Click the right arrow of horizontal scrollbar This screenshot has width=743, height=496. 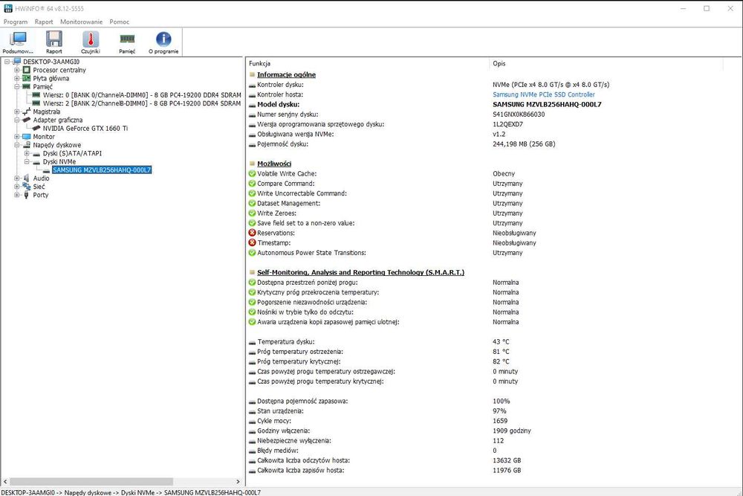238,481
